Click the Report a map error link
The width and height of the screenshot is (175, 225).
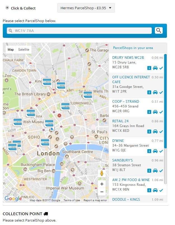[x=95, y=200]
